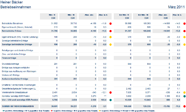Click red dot in SUMME BETRIEBSEINNAHMEN row

click(184, 106)
